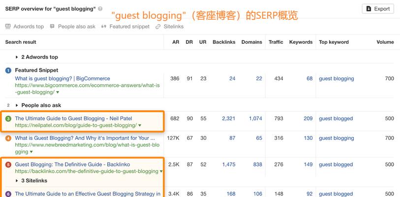
Task: Click the newbreedmarketing.com green URL
Action: click(87, 148)
